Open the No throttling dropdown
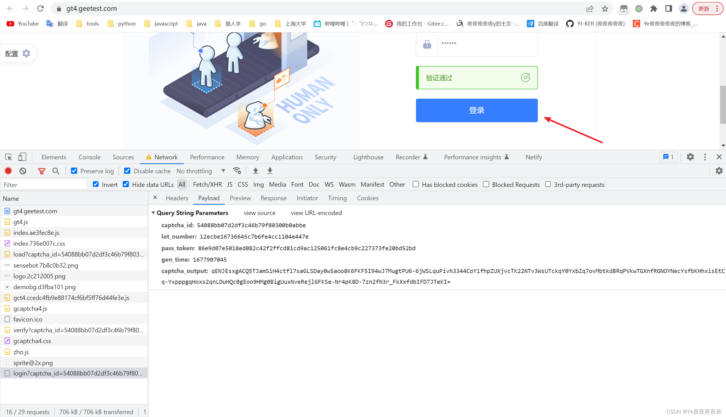 (x=201, y=171)
